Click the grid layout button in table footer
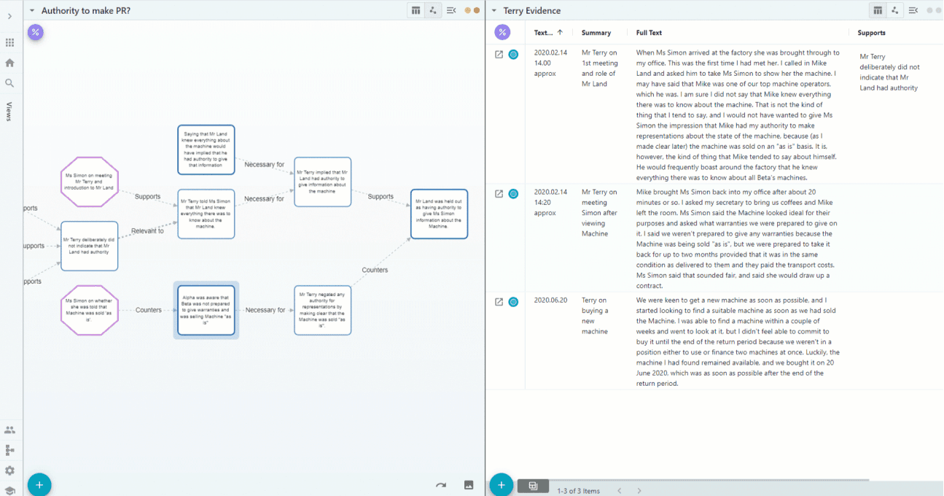 tap(533, 486)
